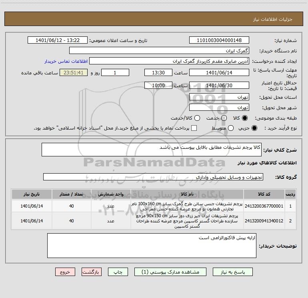Choose the جزیی purchase type radio

[254, 128]
